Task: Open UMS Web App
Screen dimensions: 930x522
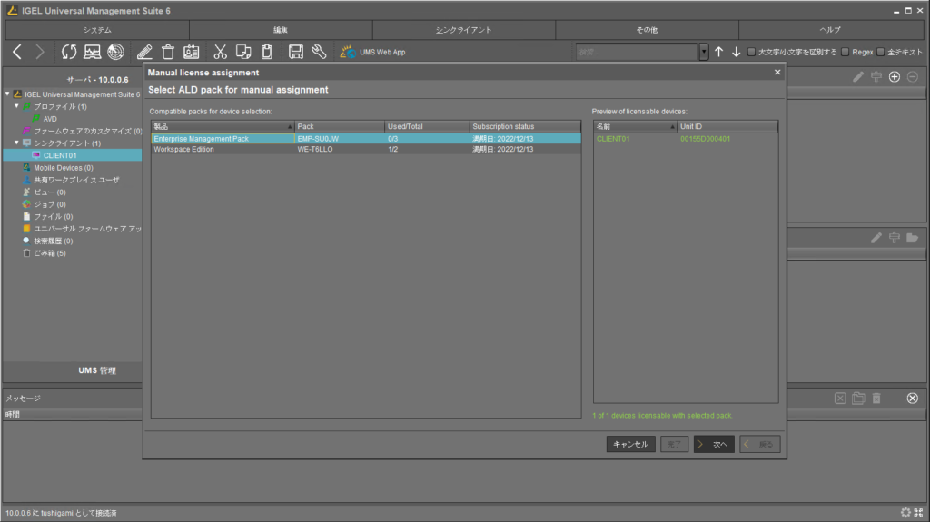Action: [372, 53]
